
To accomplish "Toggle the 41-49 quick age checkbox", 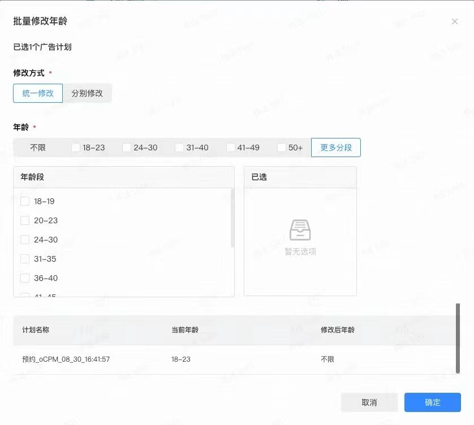I will [x=231, y=148].
